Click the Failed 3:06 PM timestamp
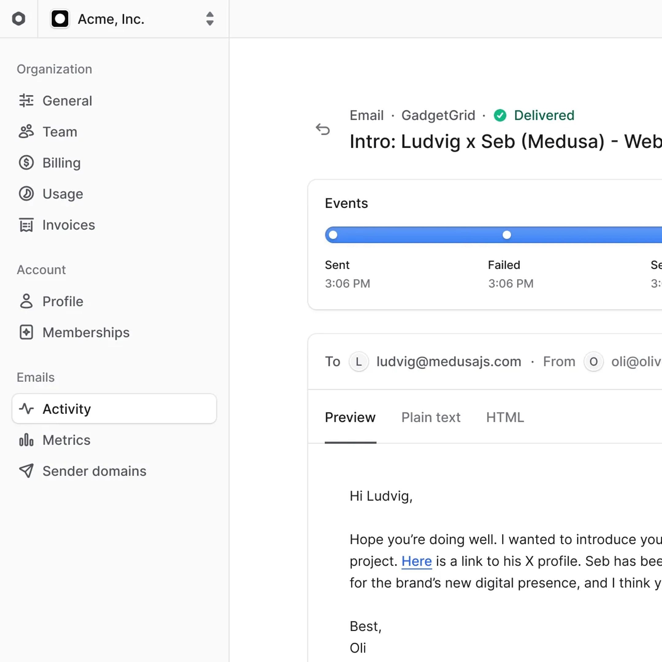Screen dimensions: 662x662 coord(511,283)
